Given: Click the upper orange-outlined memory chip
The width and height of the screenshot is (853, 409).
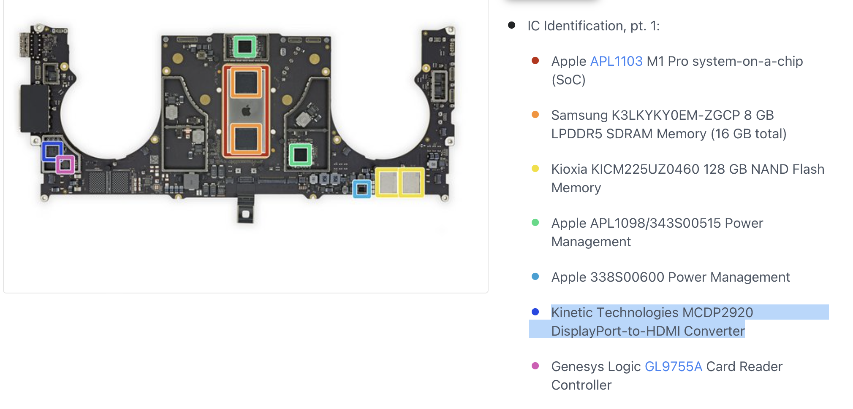Looking at the screenshot, I should pyautogui.click(x=246, y=82).
